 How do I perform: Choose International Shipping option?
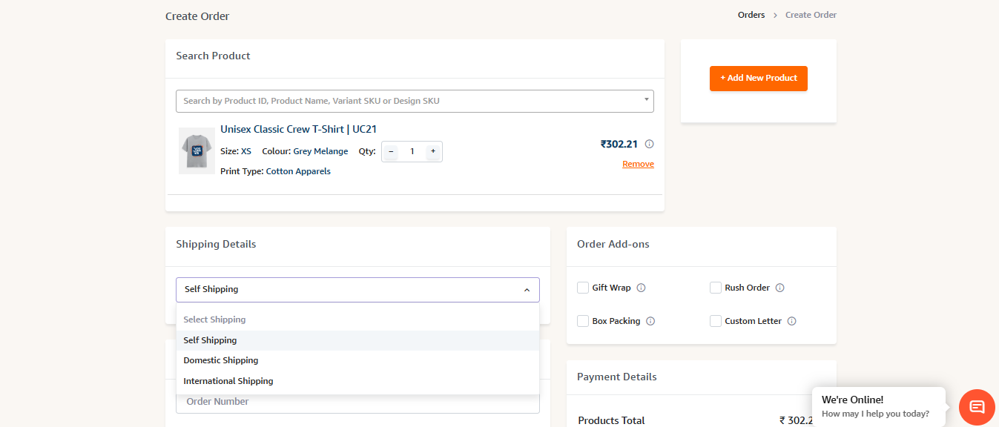coord(228,381)
